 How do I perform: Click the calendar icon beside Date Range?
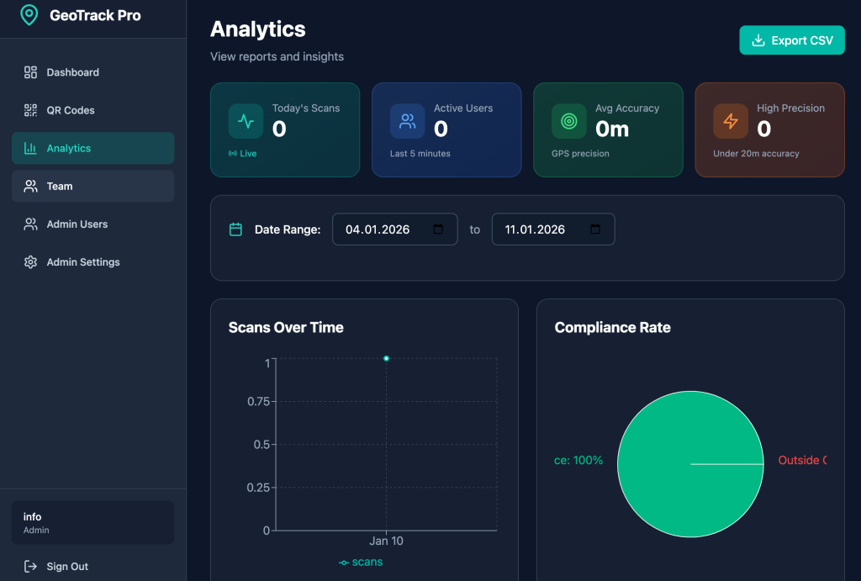coord(236,230)
